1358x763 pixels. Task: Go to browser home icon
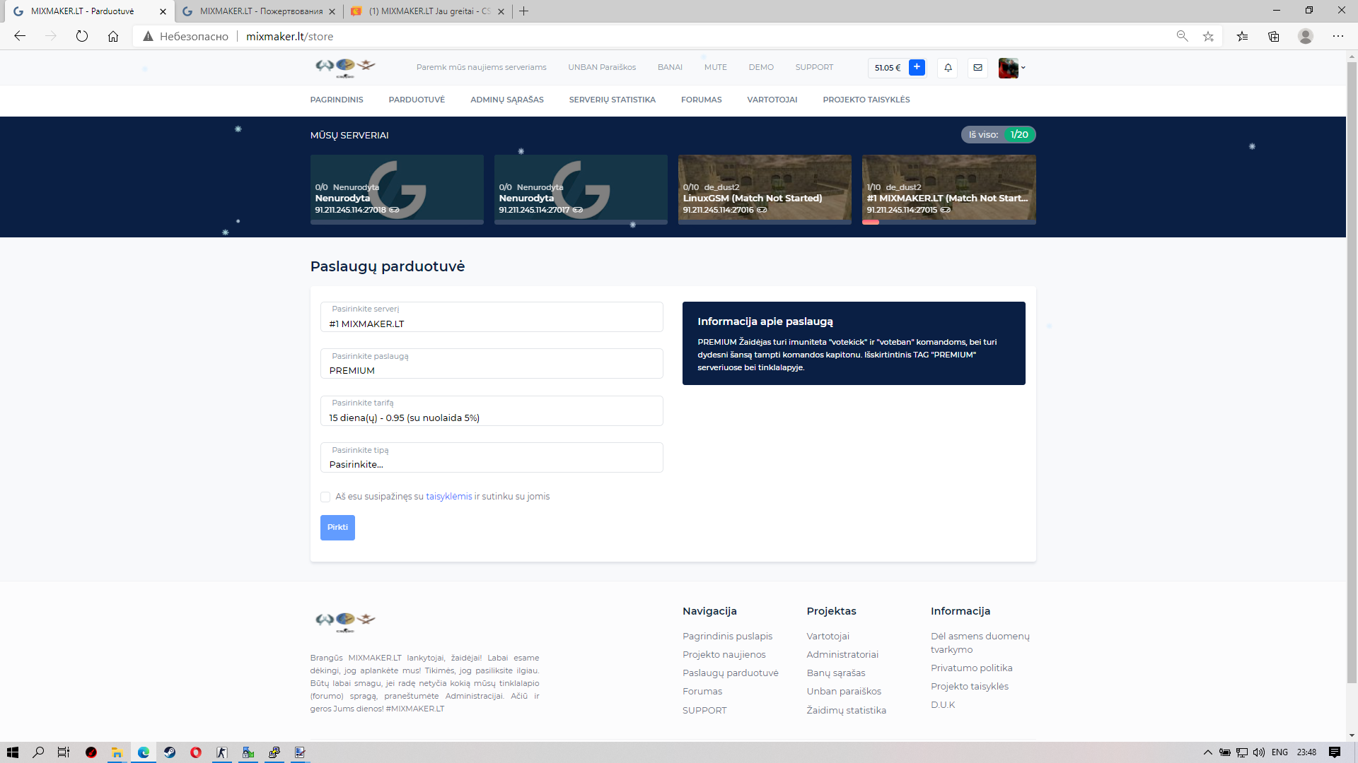coord(113,36)
